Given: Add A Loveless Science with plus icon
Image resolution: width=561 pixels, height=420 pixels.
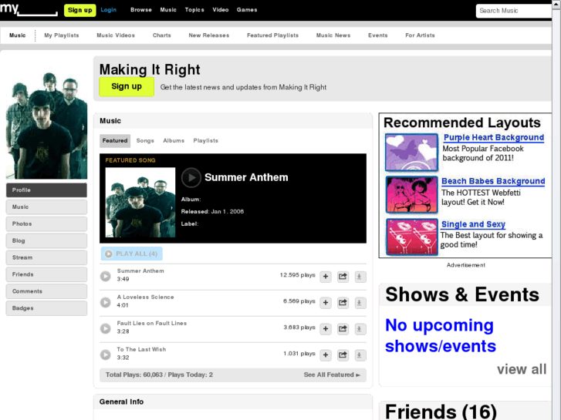Looking at the screenshot, I should [x=326, y=303].
